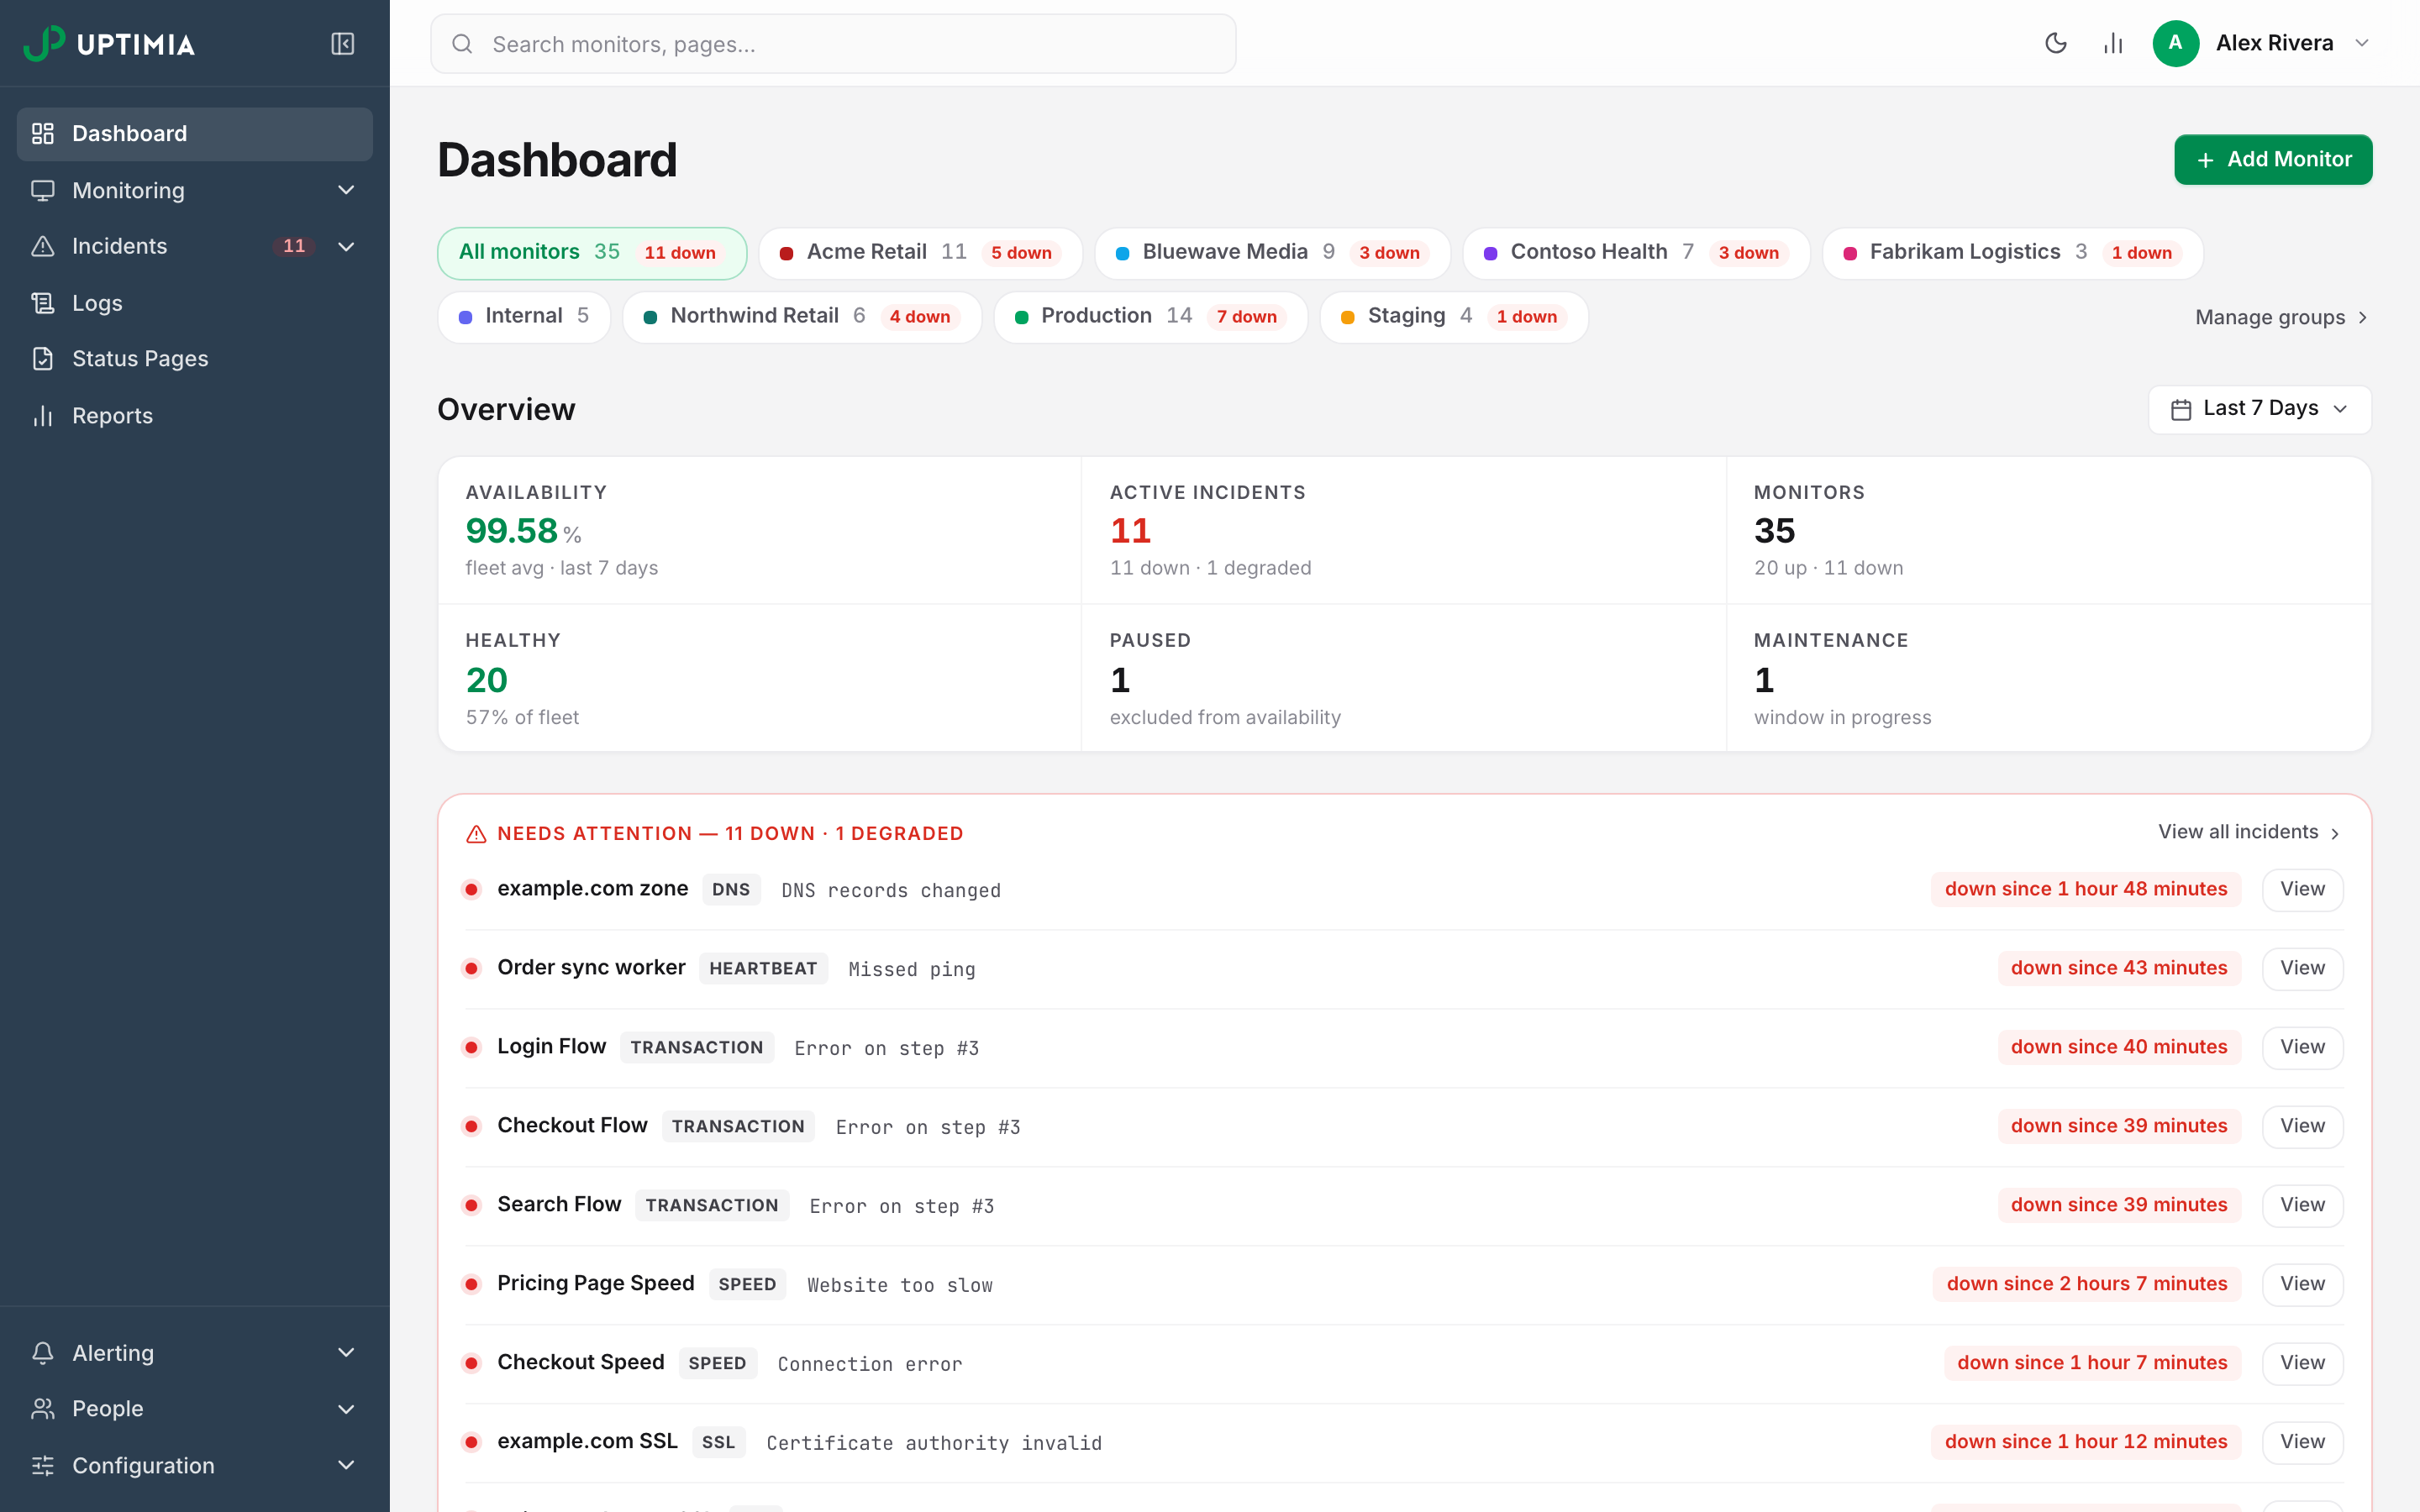Select the Staging group chip
The width and height of the screenshot is (2420, 1512).
[x=1454, y=317]
